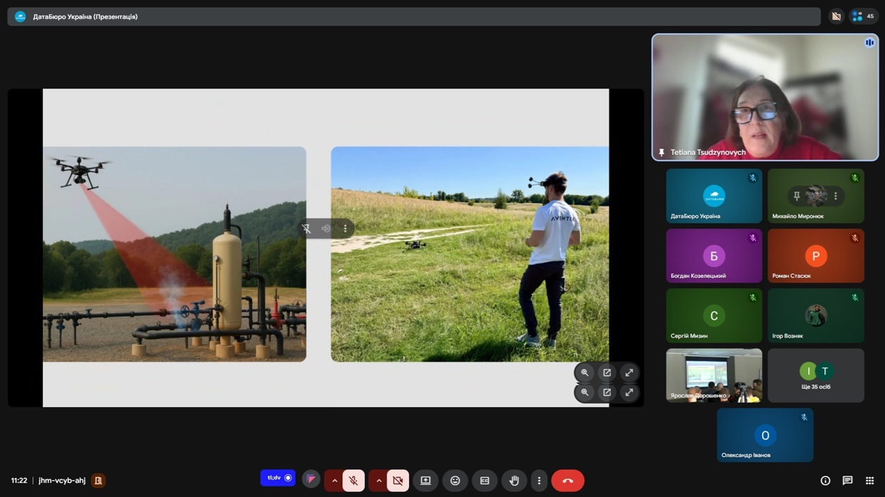
Task: Click the present screen icon
Action: pyautogui.click(x=425, y=481)
